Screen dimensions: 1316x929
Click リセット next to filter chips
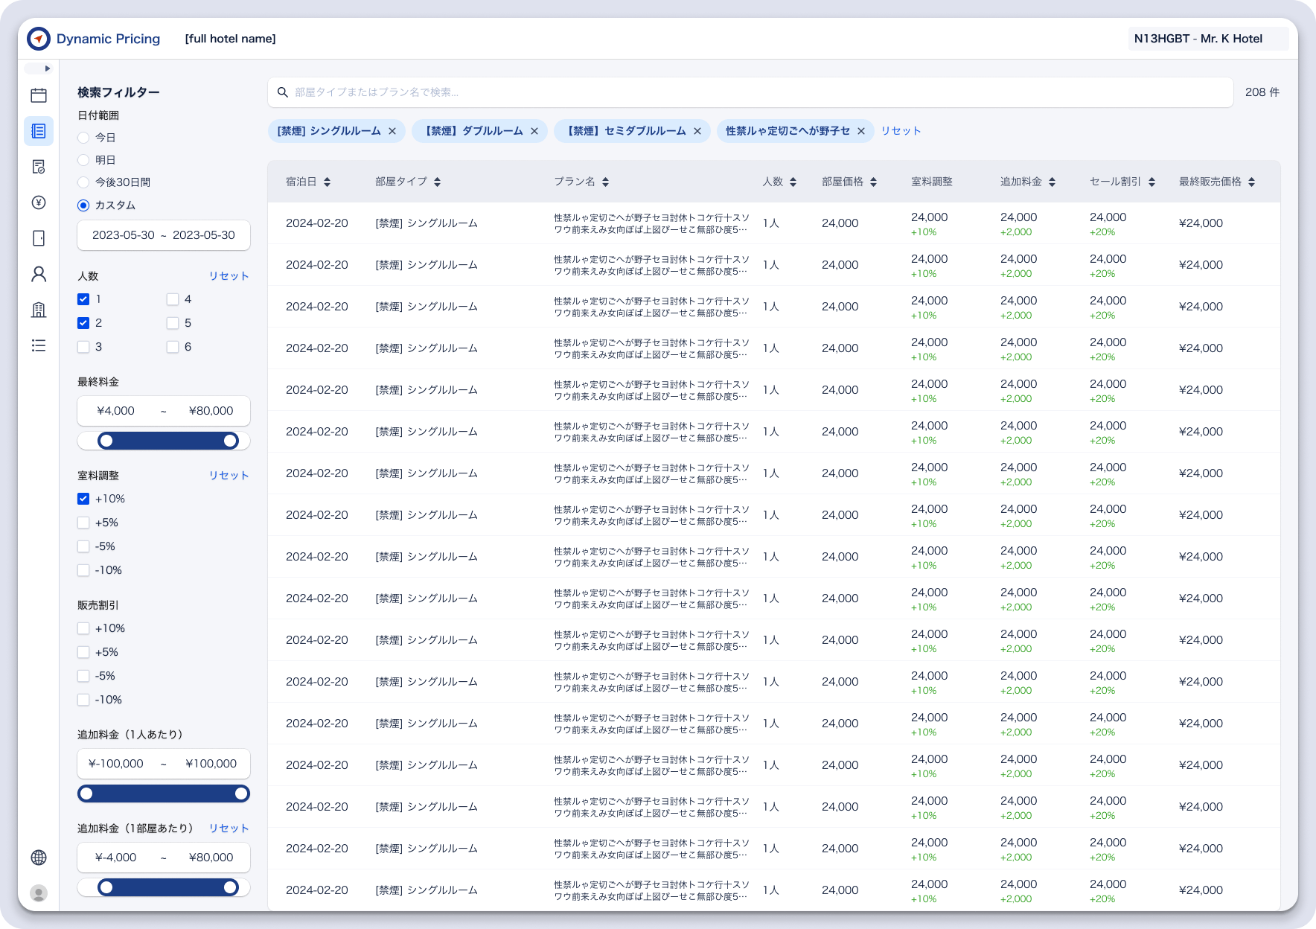(x=901, y=131)
